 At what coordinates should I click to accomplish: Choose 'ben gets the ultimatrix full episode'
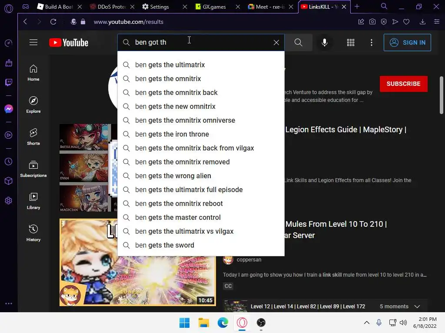pyautogui.click(x=201, y=190)
